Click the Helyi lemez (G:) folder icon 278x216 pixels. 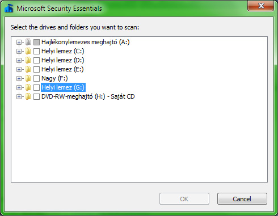point(28,87)
